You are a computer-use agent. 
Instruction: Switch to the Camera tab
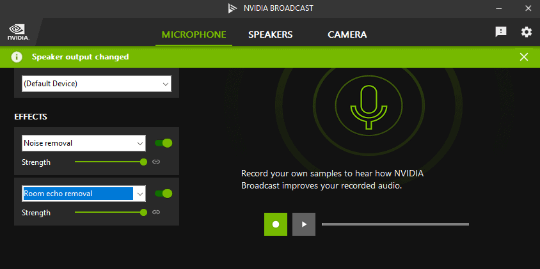click(x=347, y=35)
